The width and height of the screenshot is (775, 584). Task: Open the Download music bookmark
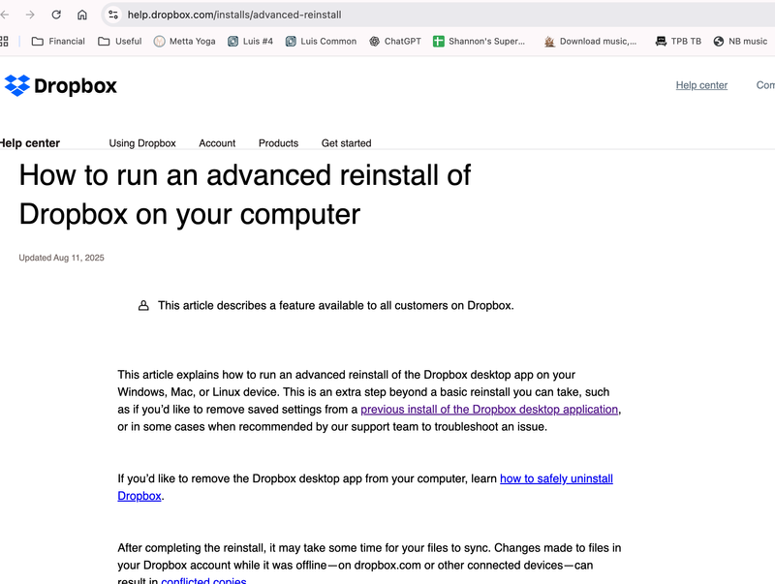[590, 42]
